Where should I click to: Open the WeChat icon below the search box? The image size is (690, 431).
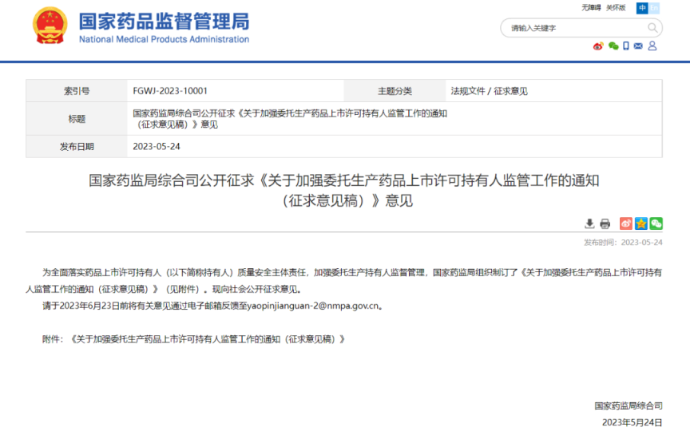[x=613, y=46]
